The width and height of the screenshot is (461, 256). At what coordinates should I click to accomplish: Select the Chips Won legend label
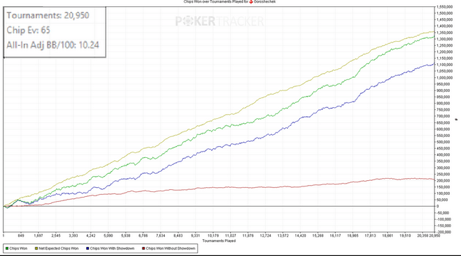click(18, 248)
